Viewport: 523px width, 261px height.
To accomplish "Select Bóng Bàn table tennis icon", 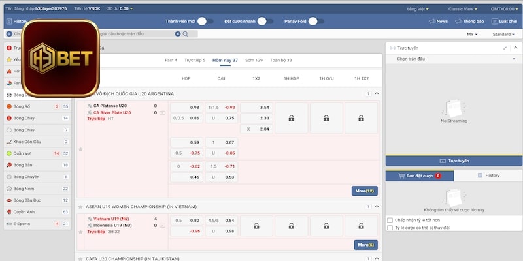I will (9, 165).
